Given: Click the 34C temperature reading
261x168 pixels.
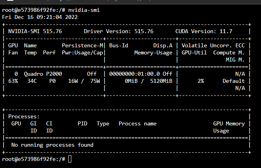Looking at the screenshot, I should 32,81.
